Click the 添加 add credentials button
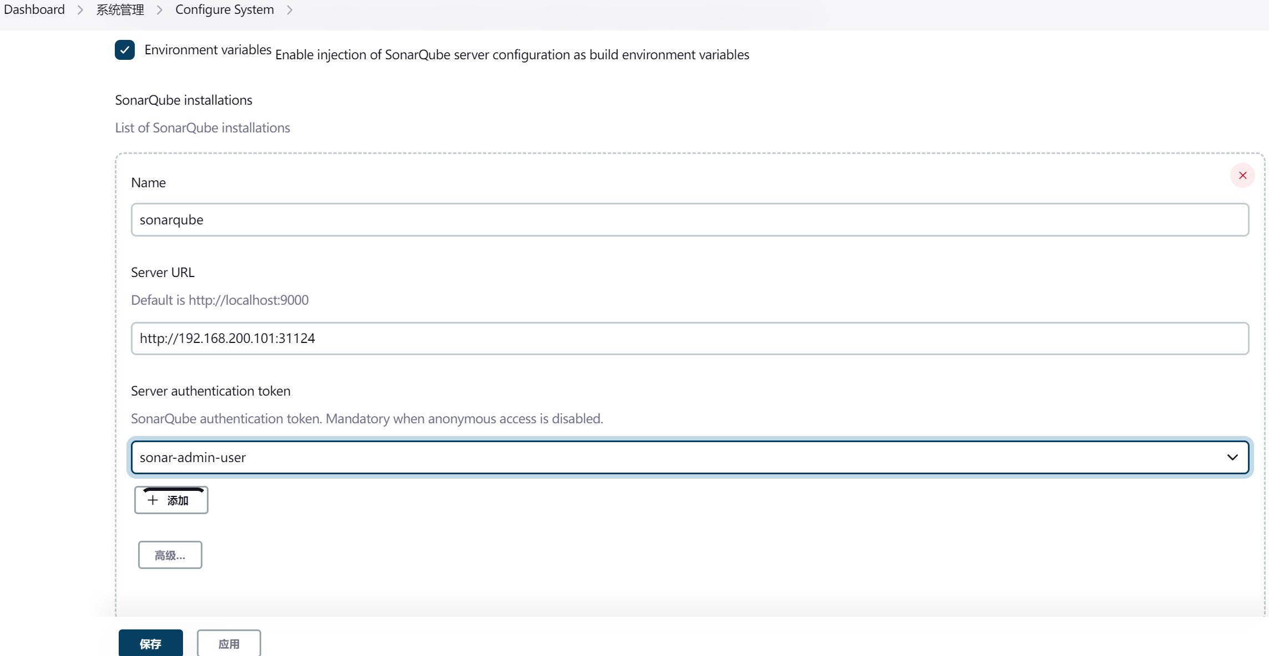Image resolution: width=1269 pixels, height=656 pixels. coord(171,500)
